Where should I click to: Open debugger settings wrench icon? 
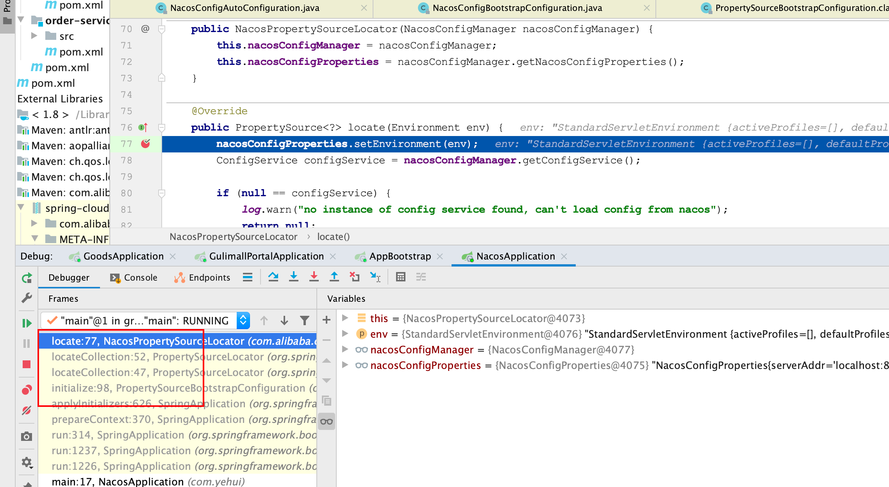27,298
